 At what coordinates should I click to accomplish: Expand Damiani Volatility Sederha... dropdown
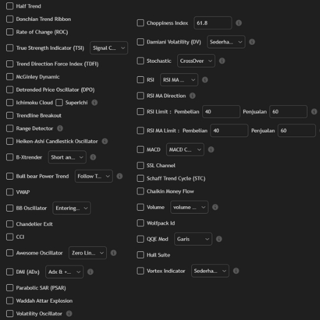click(x=226, y=42)
